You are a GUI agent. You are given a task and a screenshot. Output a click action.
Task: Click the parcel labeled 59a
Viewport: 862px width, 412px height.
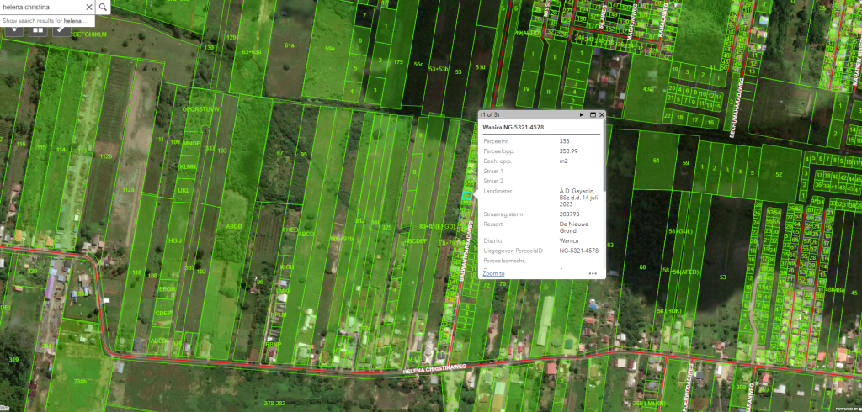click(x=330, y=49)
